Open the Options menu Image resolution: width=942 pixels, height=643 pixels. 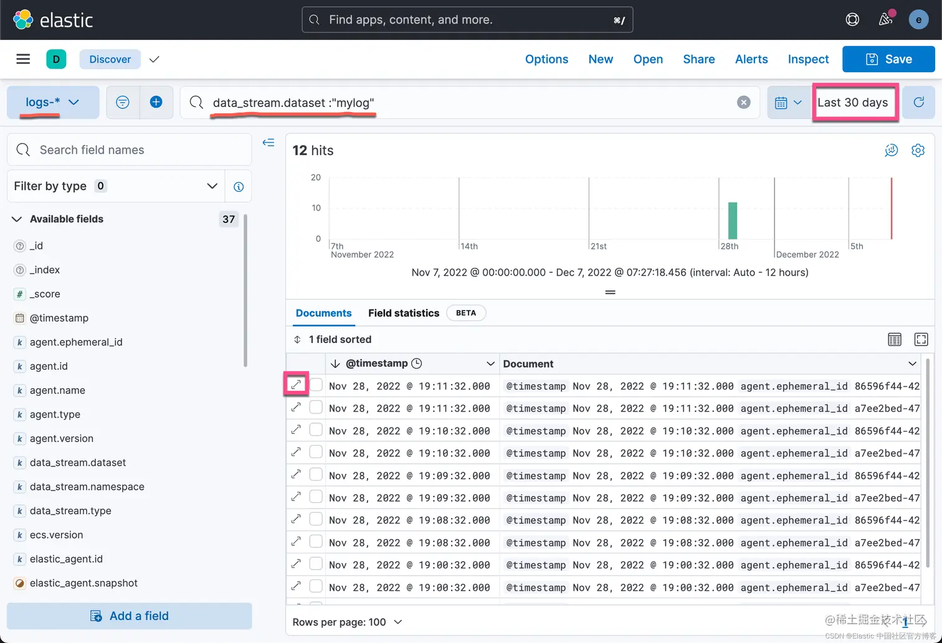pyautogui.click(x=546, y=59)
